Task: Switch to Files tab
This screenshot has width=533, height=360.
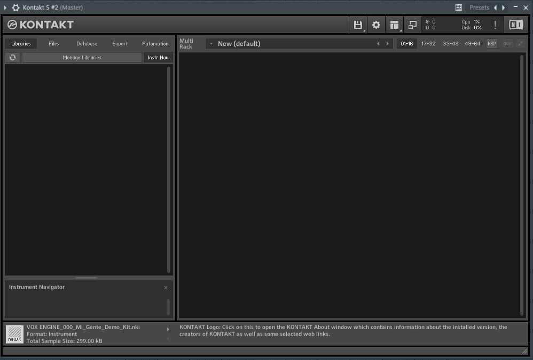Action: (54, 43)
